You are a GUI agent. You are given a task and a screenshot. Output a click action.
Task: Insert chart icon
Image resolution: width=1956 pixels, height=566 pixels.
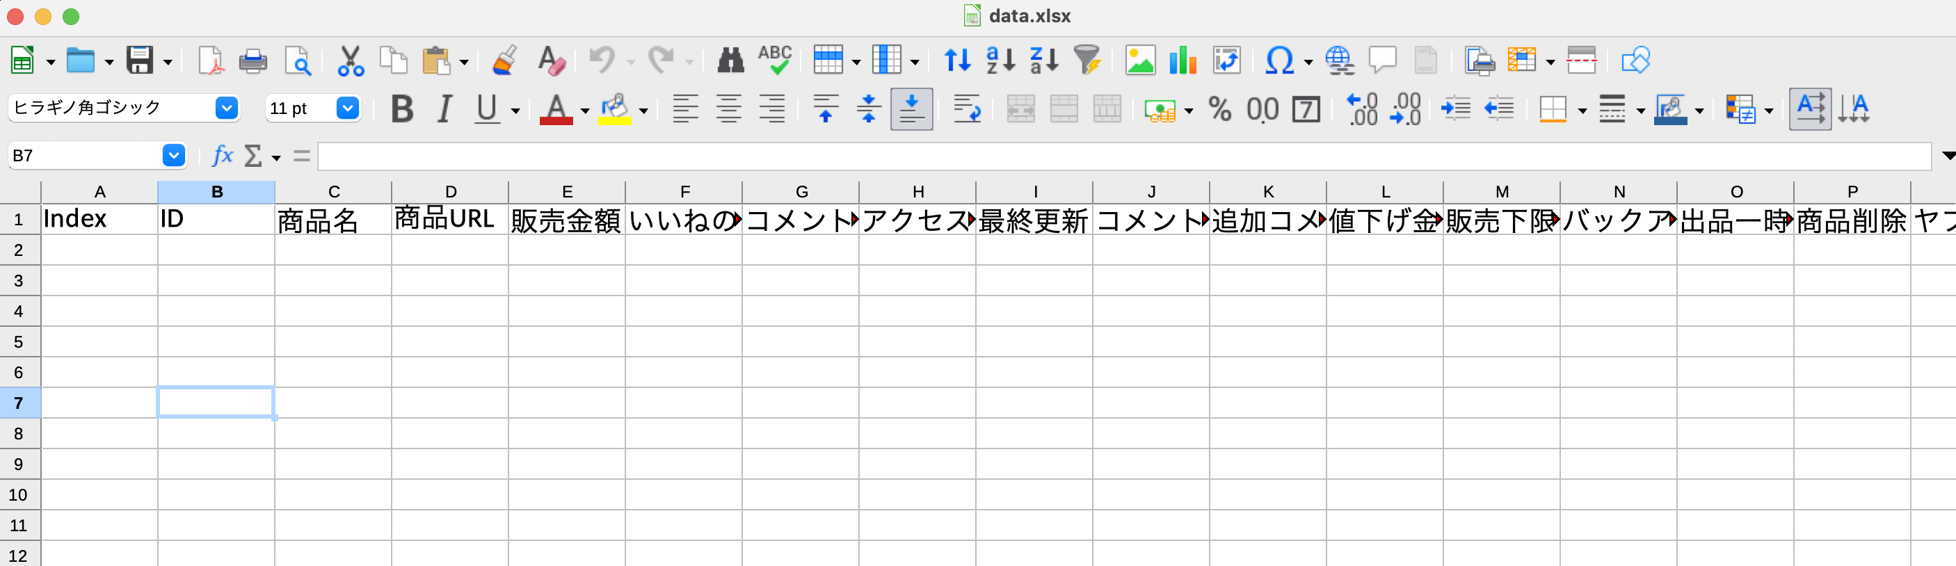[x=1183, y=60]
